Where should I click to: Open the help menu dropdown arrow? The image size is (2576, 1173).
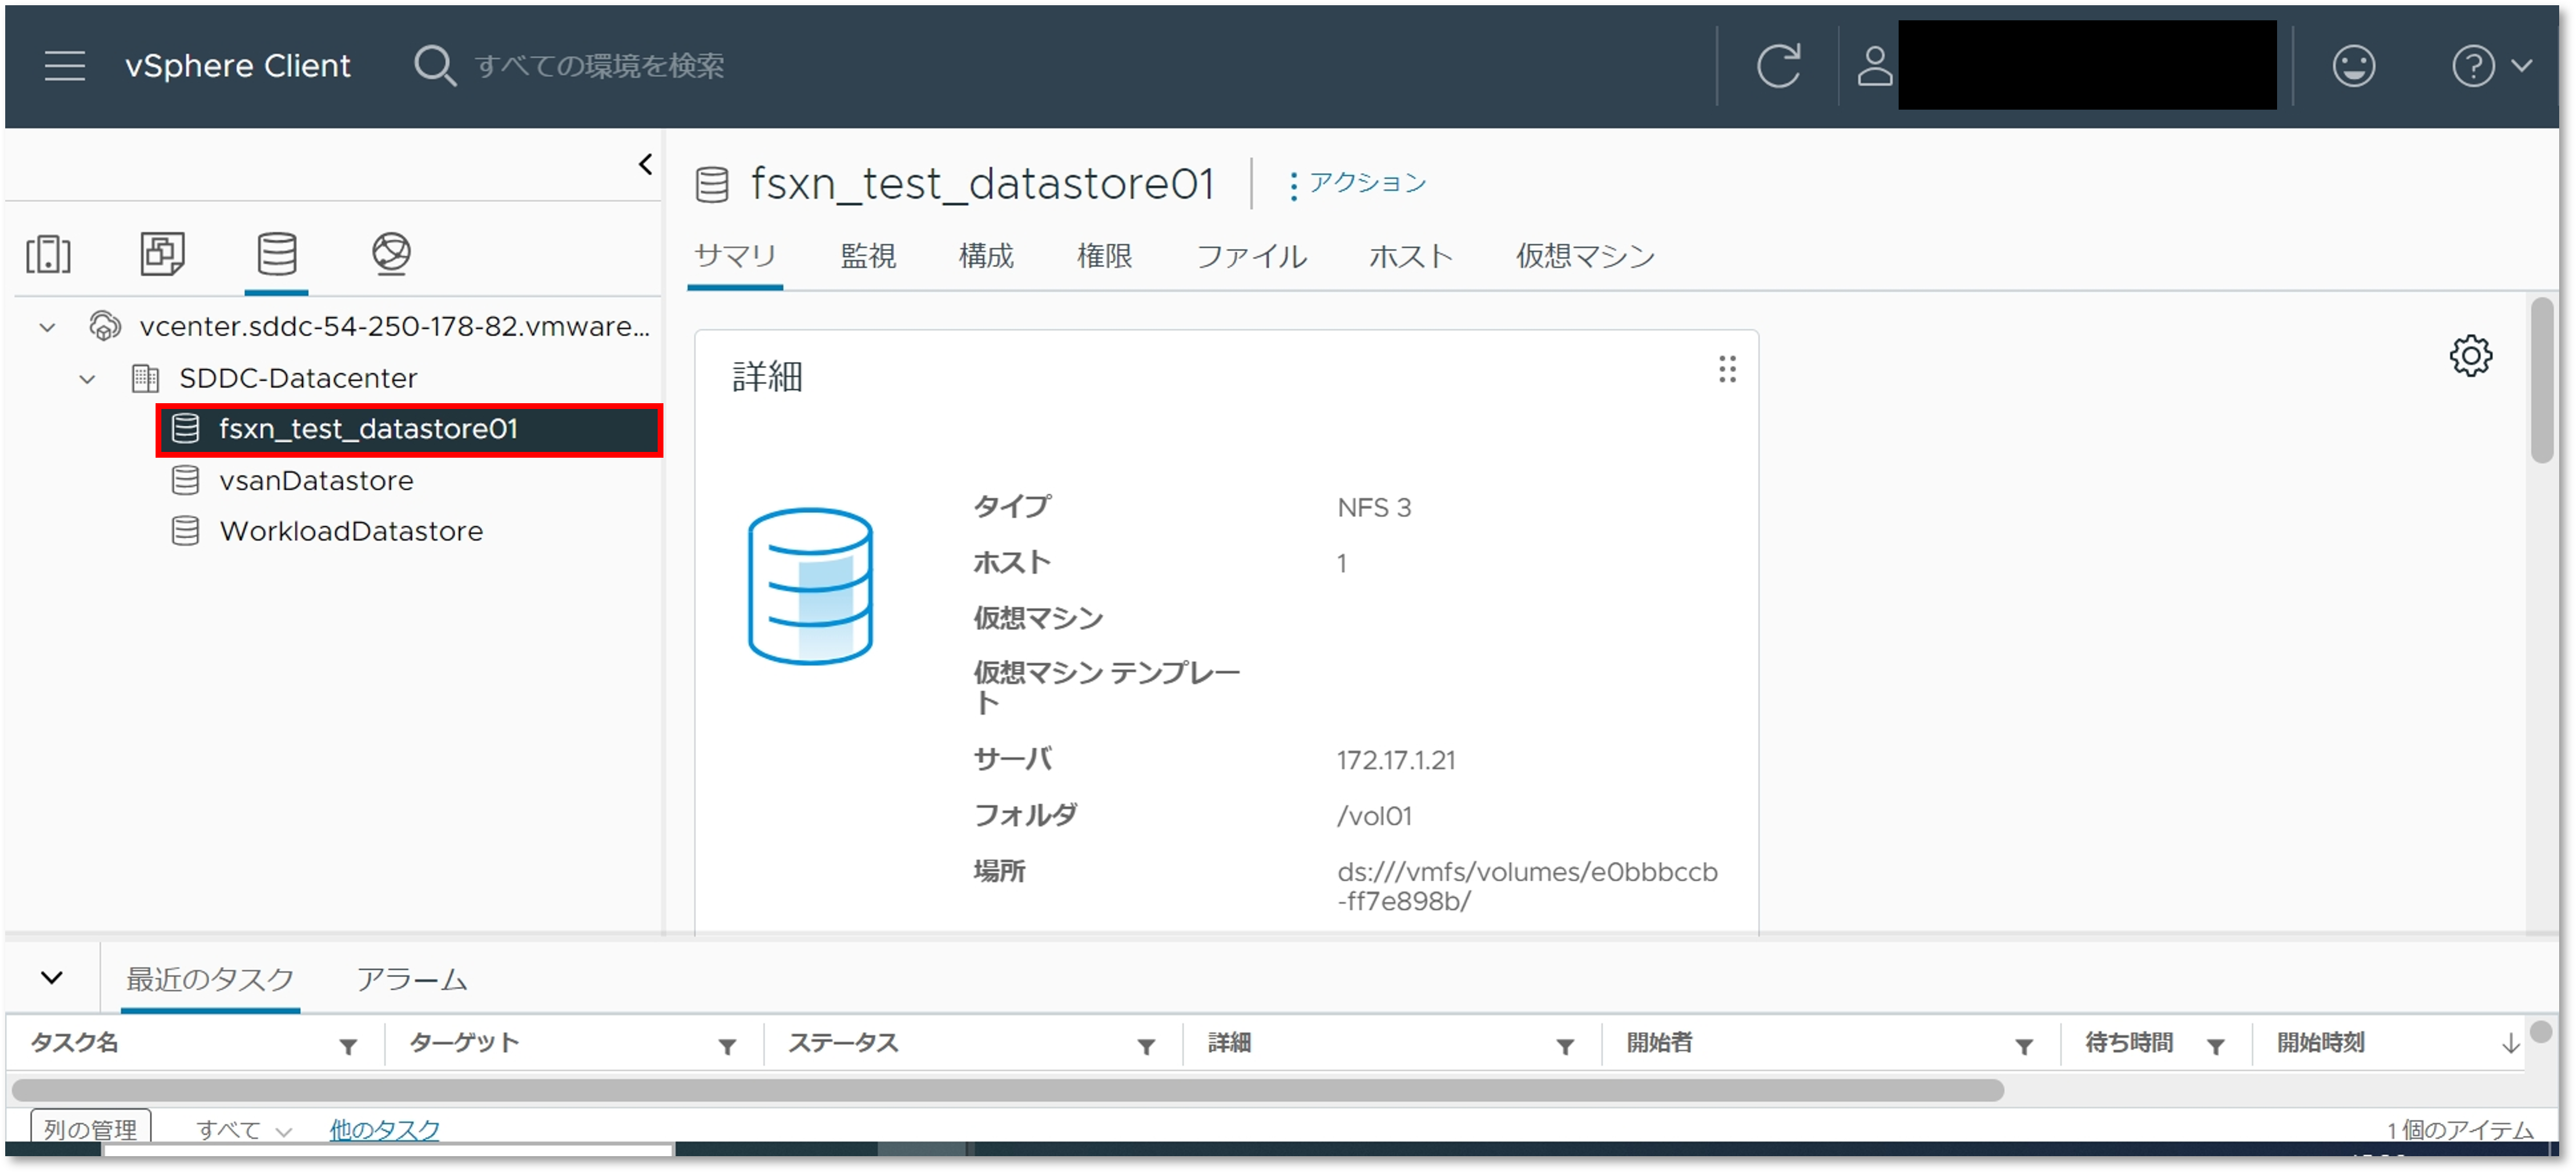(x=2522, y=67)
